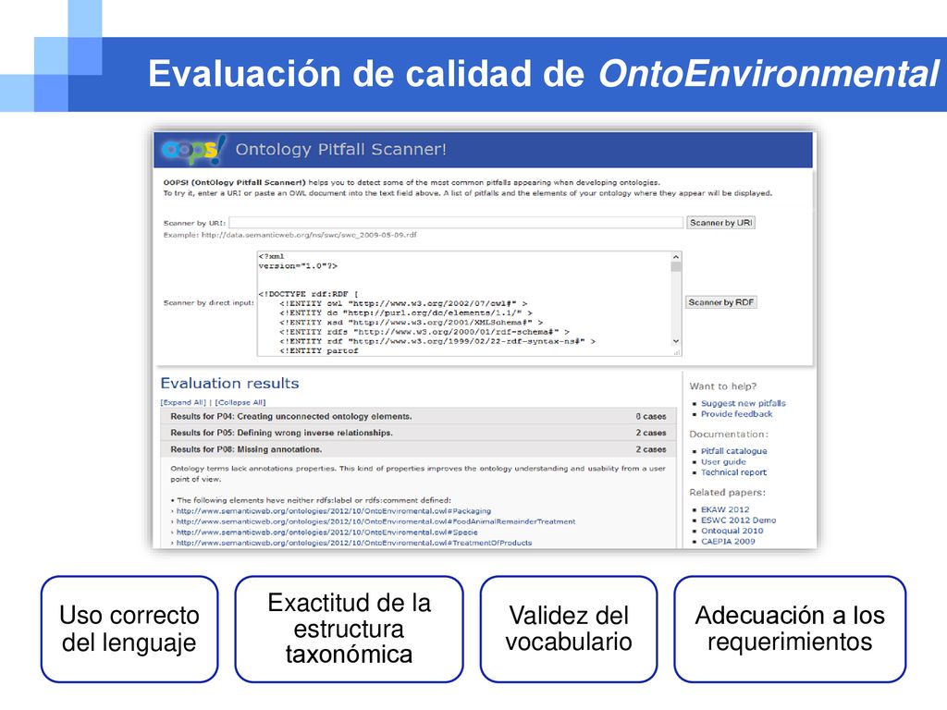The width and height of the screenshot is (947, 710).
Task: Click the 'Evaluation results' heading
Action: (x=229, y=384)
